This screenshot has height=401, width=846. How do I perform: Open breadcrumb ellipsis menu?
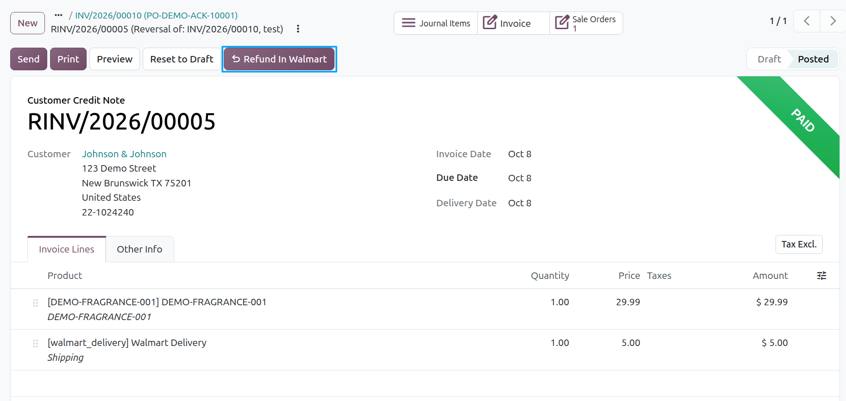58,15
